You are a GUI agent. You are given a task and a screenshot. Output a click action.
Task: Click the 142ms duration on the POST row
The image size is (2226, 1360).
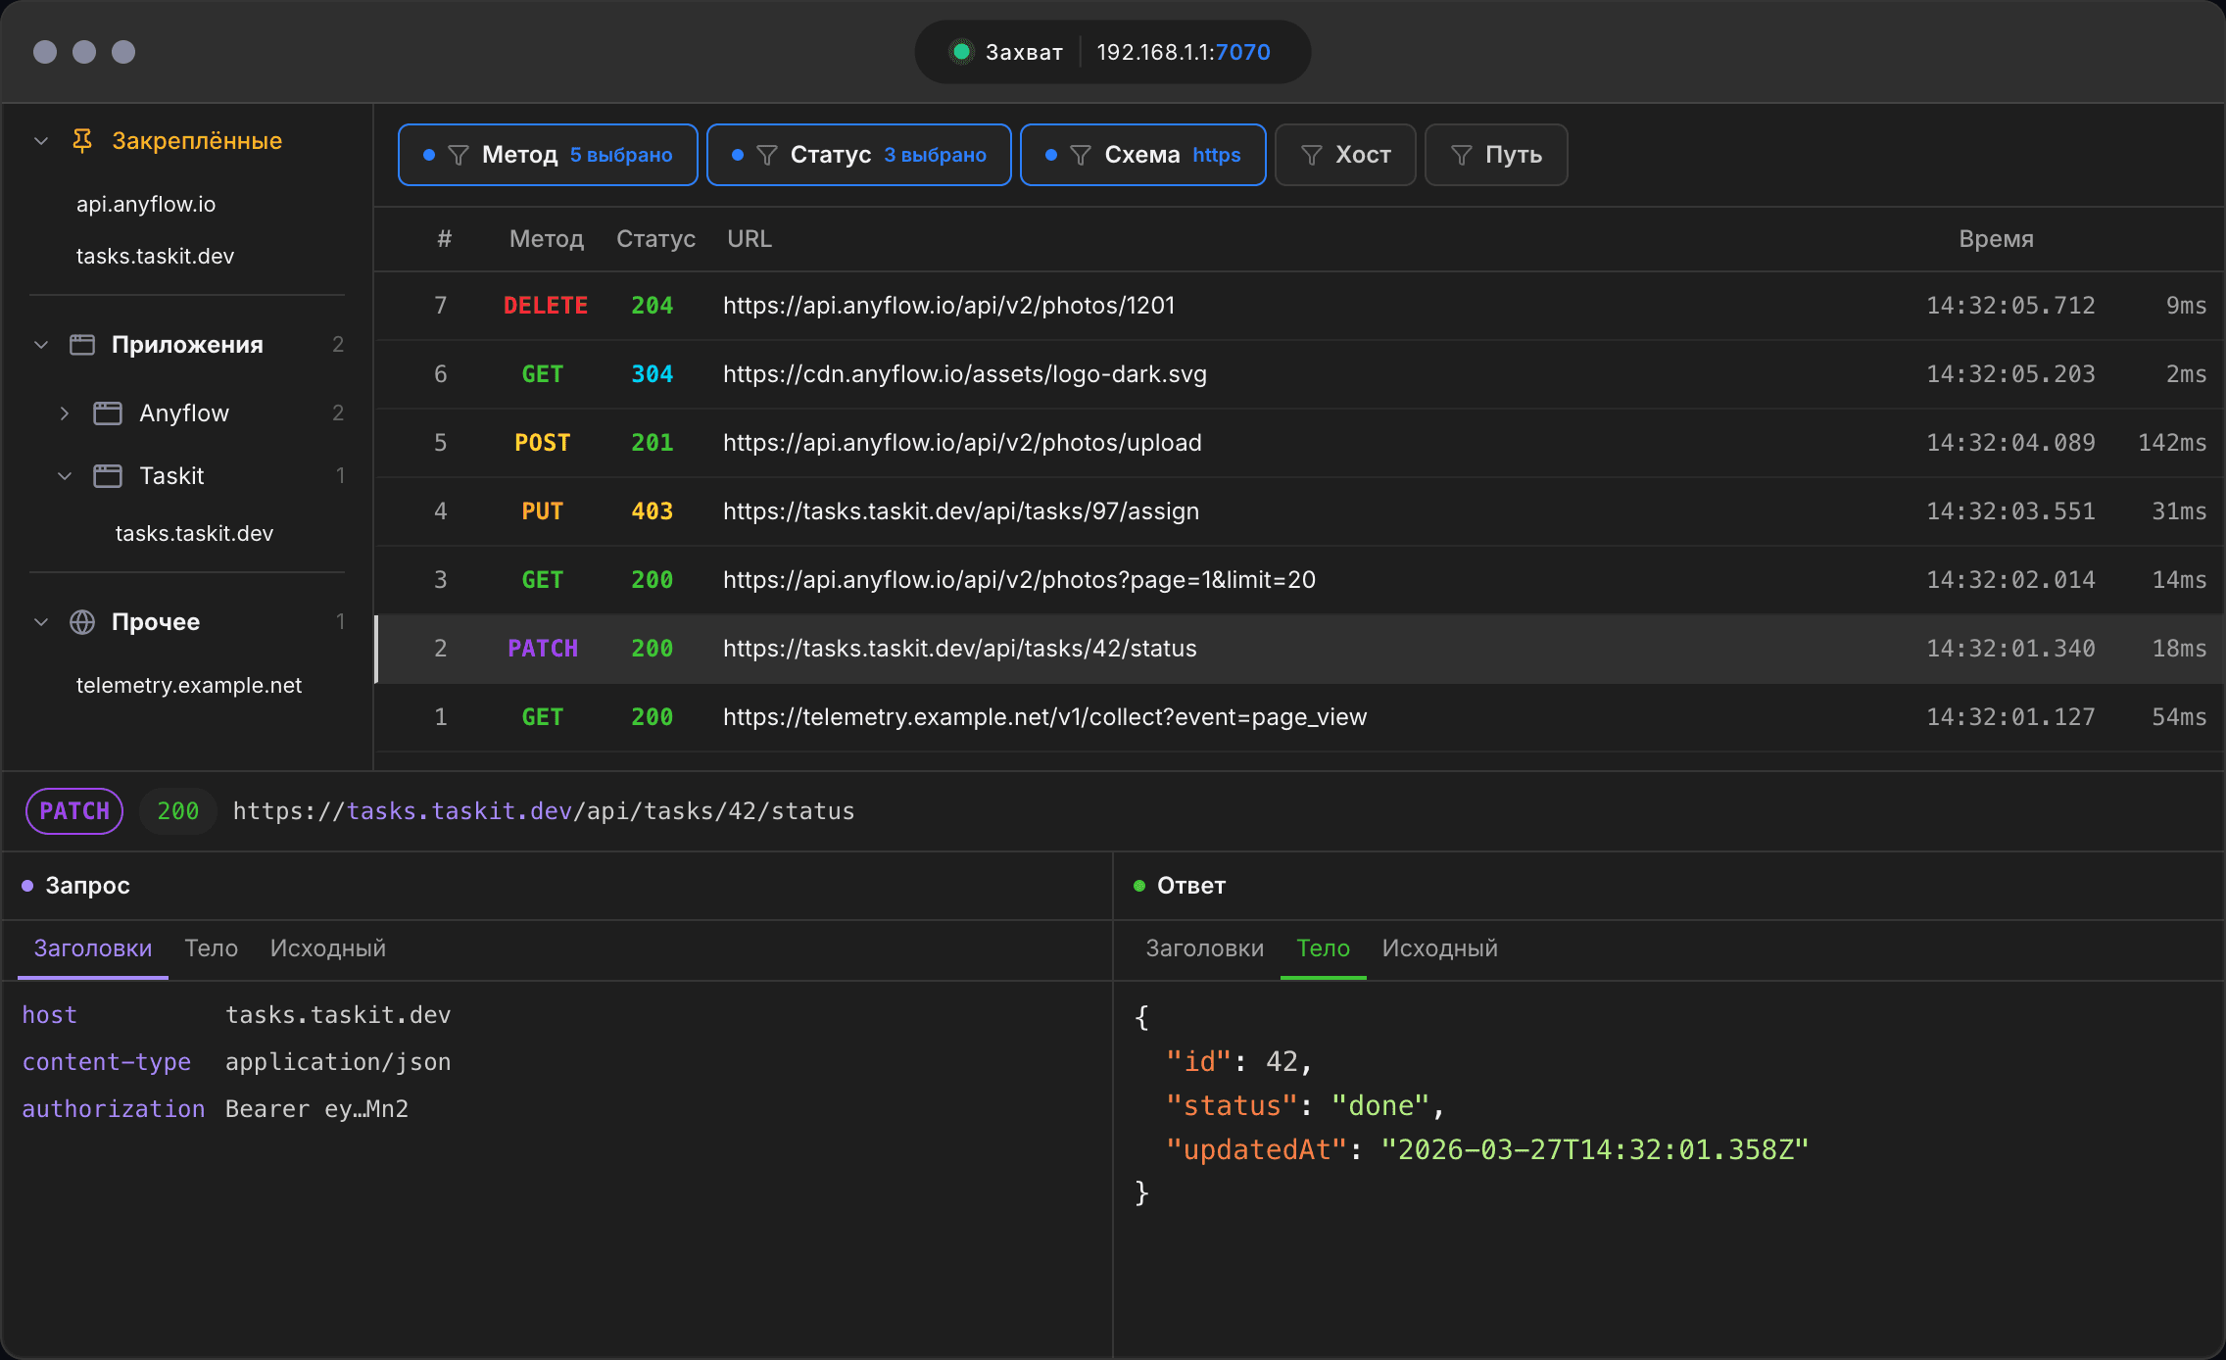2172,443
